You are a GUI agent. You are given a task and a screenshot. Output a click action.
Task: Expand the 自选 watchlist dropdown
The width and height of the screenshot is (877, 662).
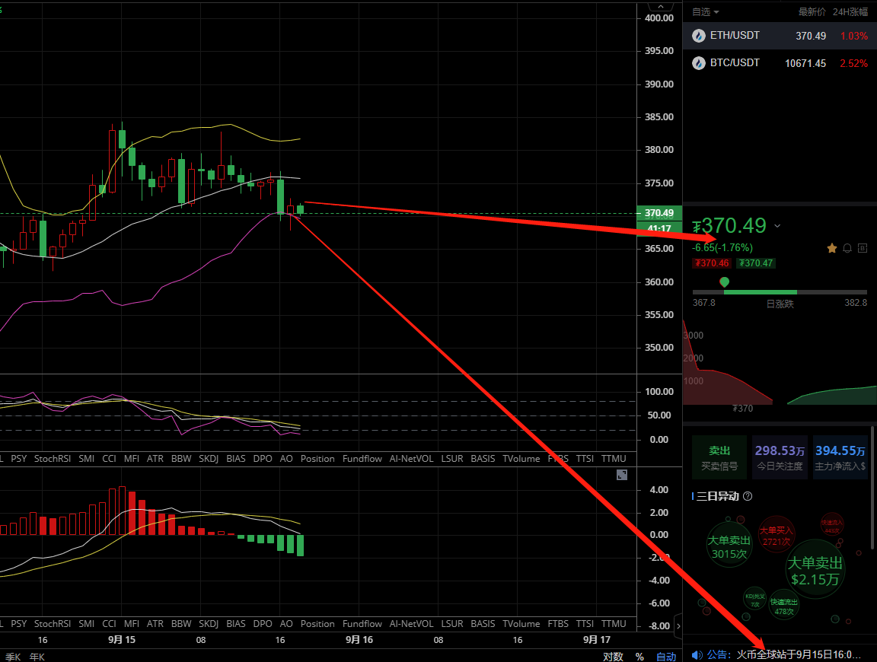[706, 11]
